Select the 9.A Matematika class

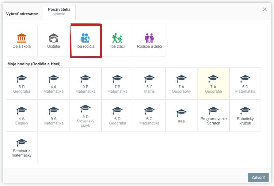53,115
